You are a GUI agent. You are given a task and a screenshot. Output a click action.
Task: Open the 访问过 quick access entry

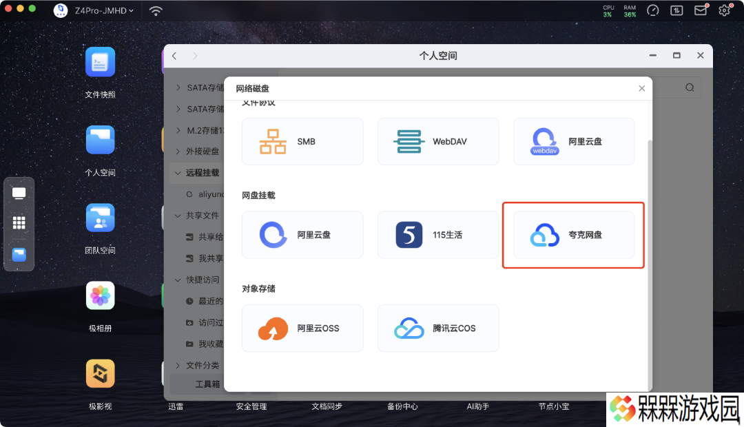coord(205,322)
